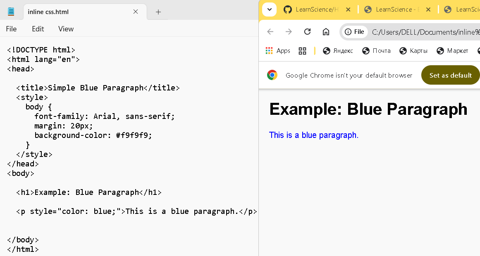
Task: Add a new Notepad tab
Action: (x=158, y=12)
